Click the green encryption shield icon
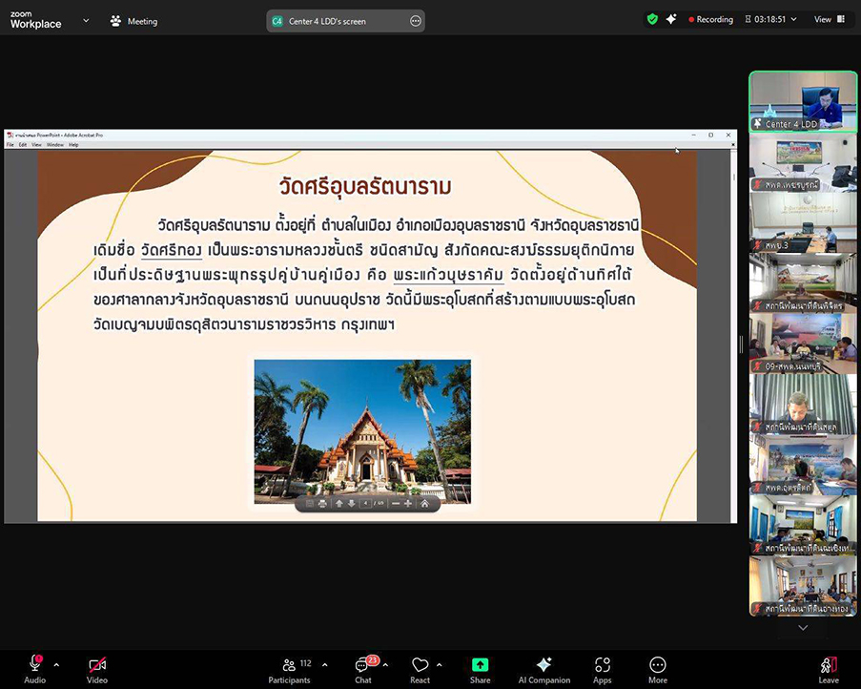861x689 pixels. [x=652, y=19]
